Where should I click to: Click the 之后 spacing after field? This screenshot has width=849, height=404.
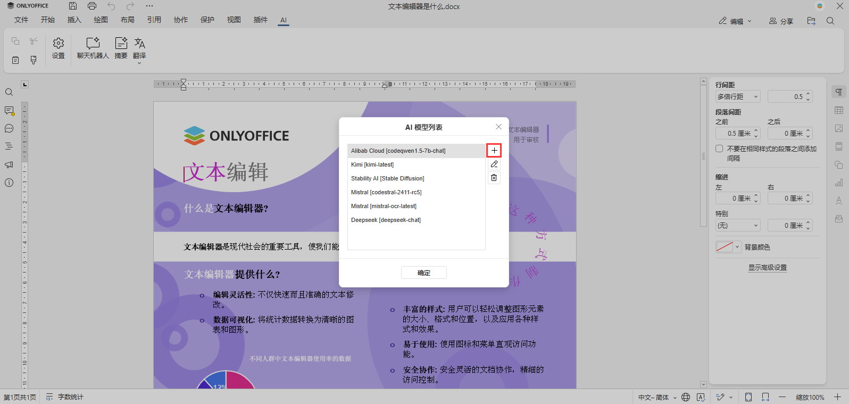pos(787,134)
